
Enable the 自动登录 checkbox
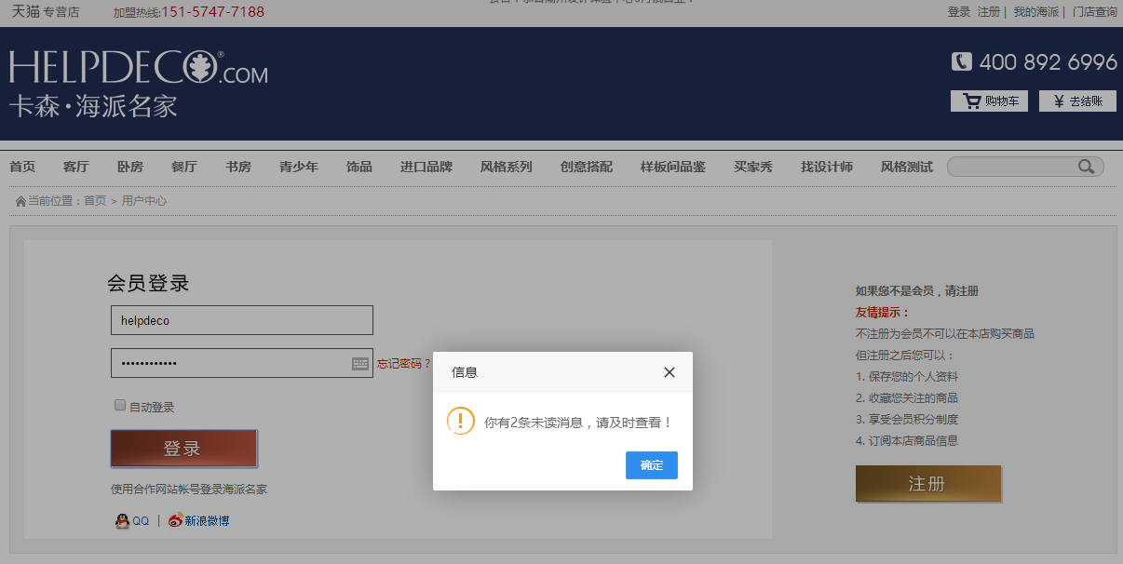[x=120, y=406]
